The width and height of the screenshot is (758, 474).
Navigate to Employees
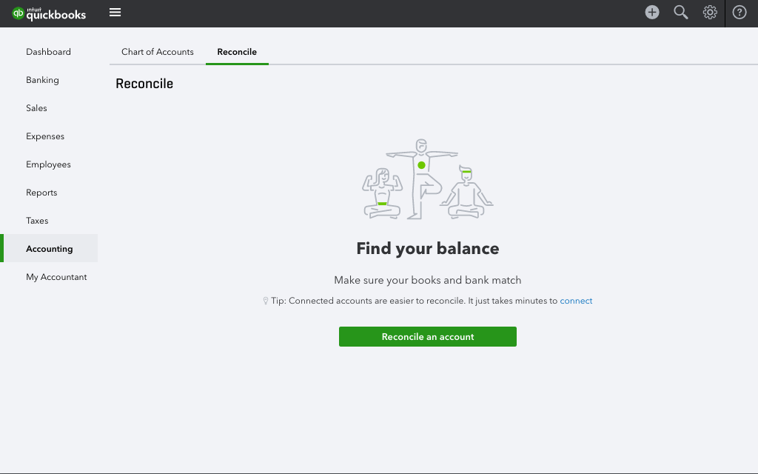click(x=48, y=164)
